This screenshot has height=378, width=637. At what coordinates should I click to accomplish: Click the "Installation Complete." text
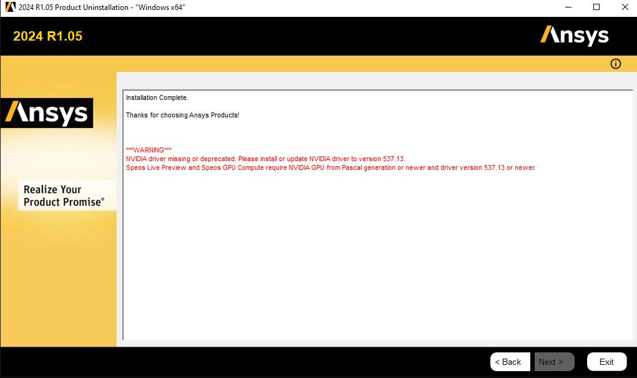157,97
